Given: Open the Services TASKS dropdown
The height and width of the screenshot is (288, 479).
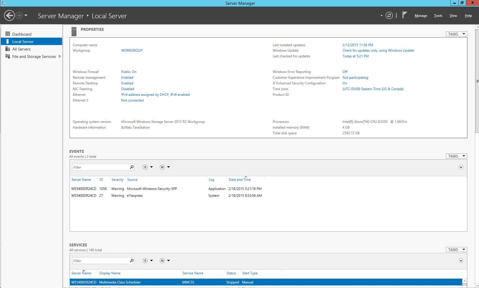Looking at the screenshot, I should pos(456,250).
